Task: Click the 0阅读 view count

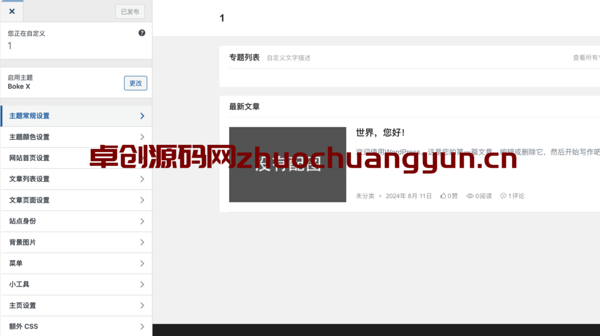Action: click(483, 196)
